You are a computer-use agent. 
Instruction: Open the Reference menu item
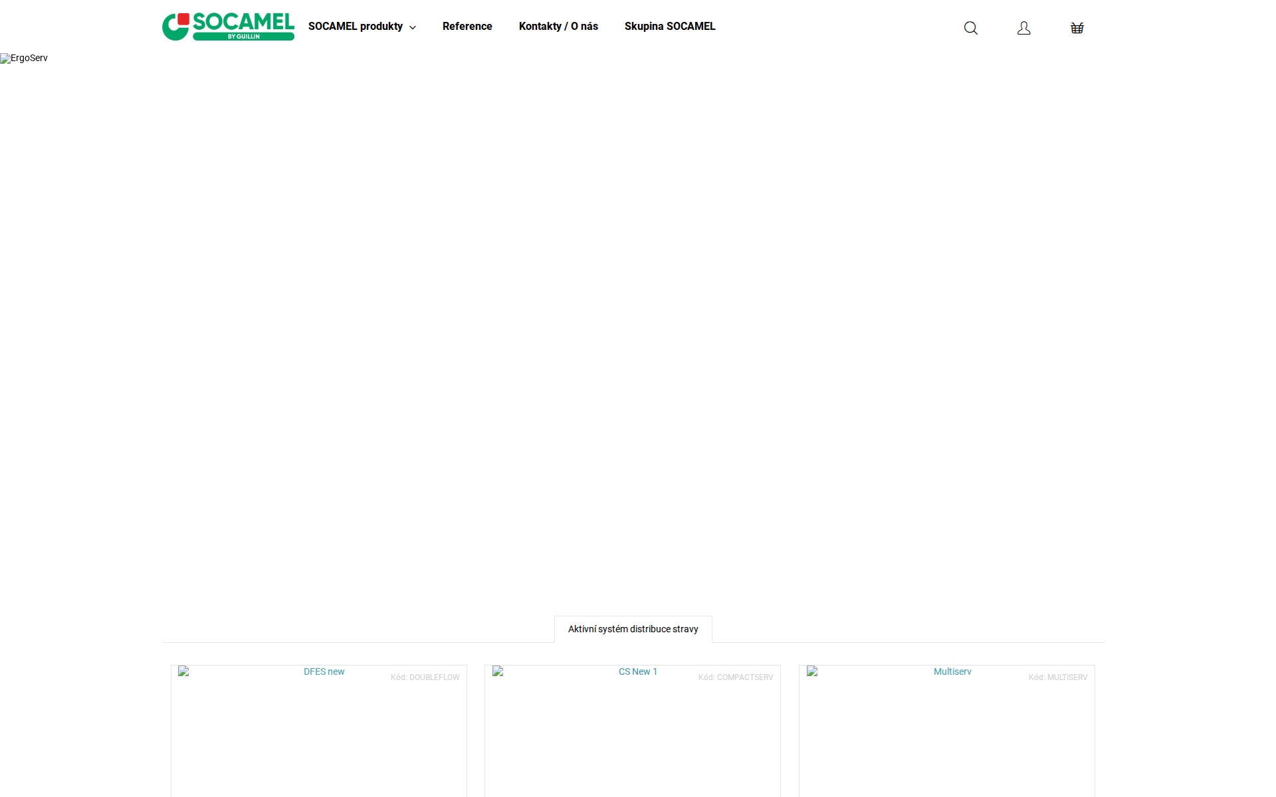click(467, 27)
